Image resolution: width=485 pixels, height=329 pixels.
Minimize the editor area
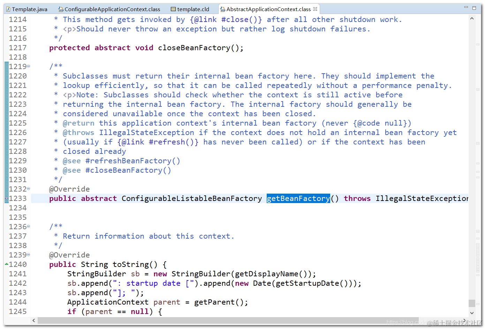tap(466, 7)
